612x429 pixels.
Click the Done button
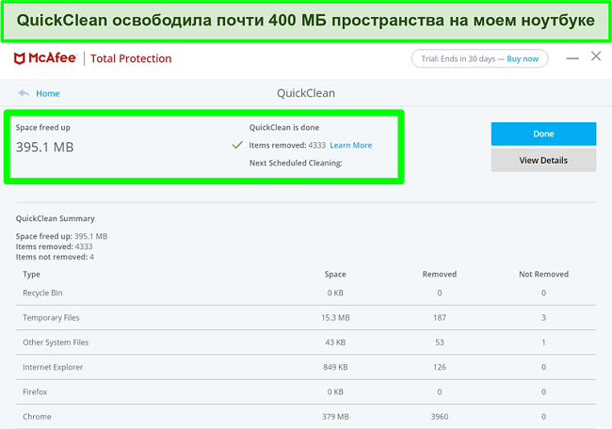click(x=543, y=134)
